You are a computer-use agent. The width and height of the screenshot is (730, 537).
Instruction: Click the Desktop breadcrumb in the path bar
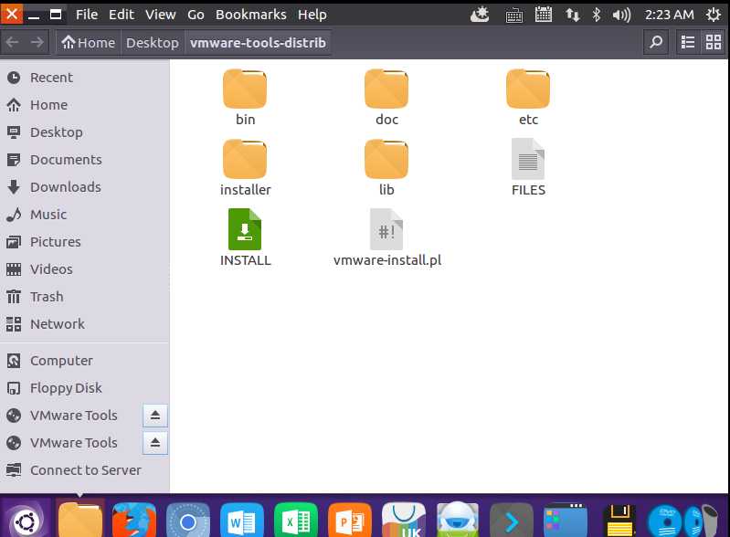pos(153,42)
